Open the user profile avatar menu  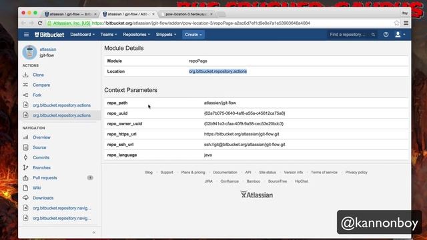point(400,35)
